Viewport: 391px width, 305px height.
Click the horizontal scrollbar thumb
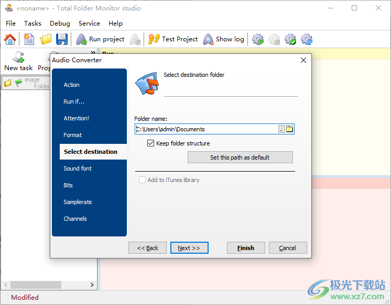coord(36,285)
